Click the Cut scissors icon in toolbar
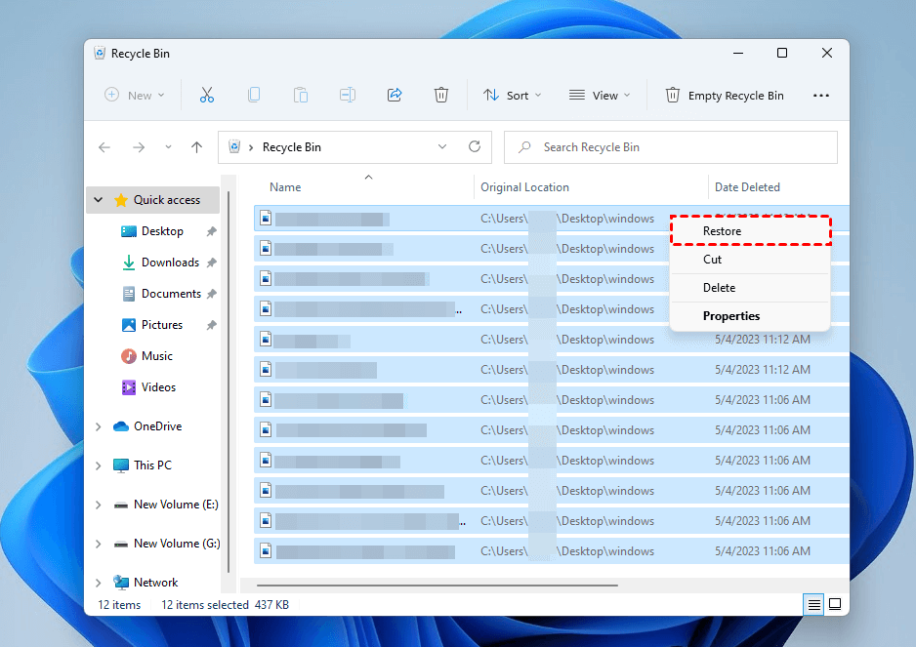The height and width of the screenshot is (647, 916). click(x=206, y=95)
